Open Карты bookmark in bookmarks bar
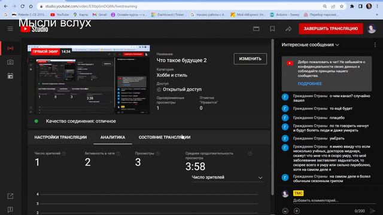Viewport: 383px width, 215px height. point(81,15)
